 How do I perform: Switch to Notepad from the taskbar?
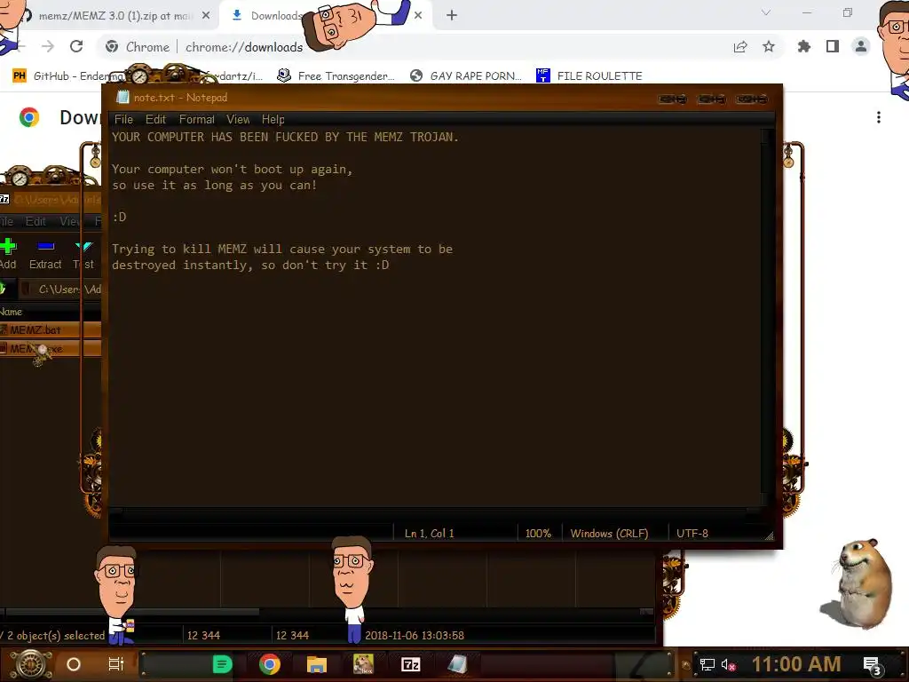(x=457, y=664)
